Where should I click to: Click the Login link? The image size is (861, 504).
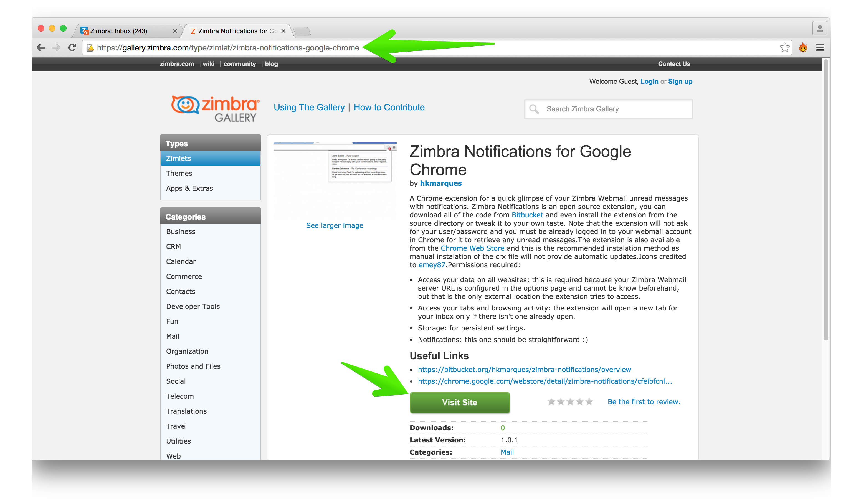(x=649, y=81)
